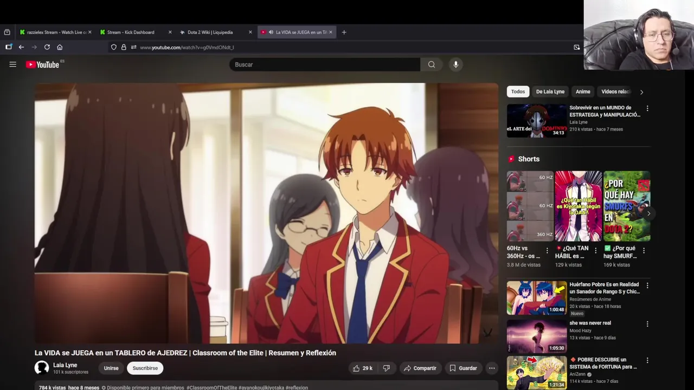
Task: View site security padlock info
Action: point(124,47)
